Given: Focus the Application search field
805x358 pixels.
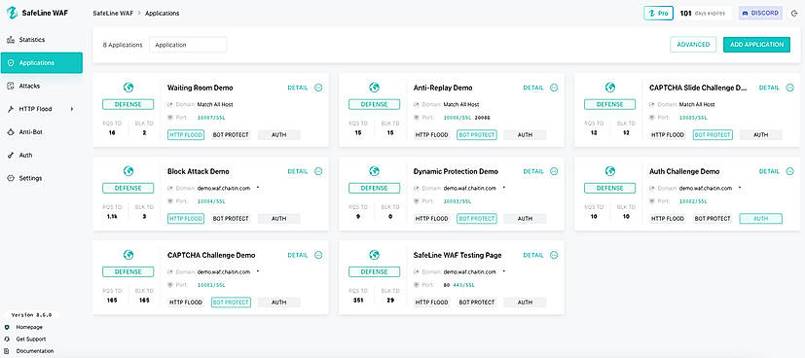Looking at the screenshot, I should [188, 45].
